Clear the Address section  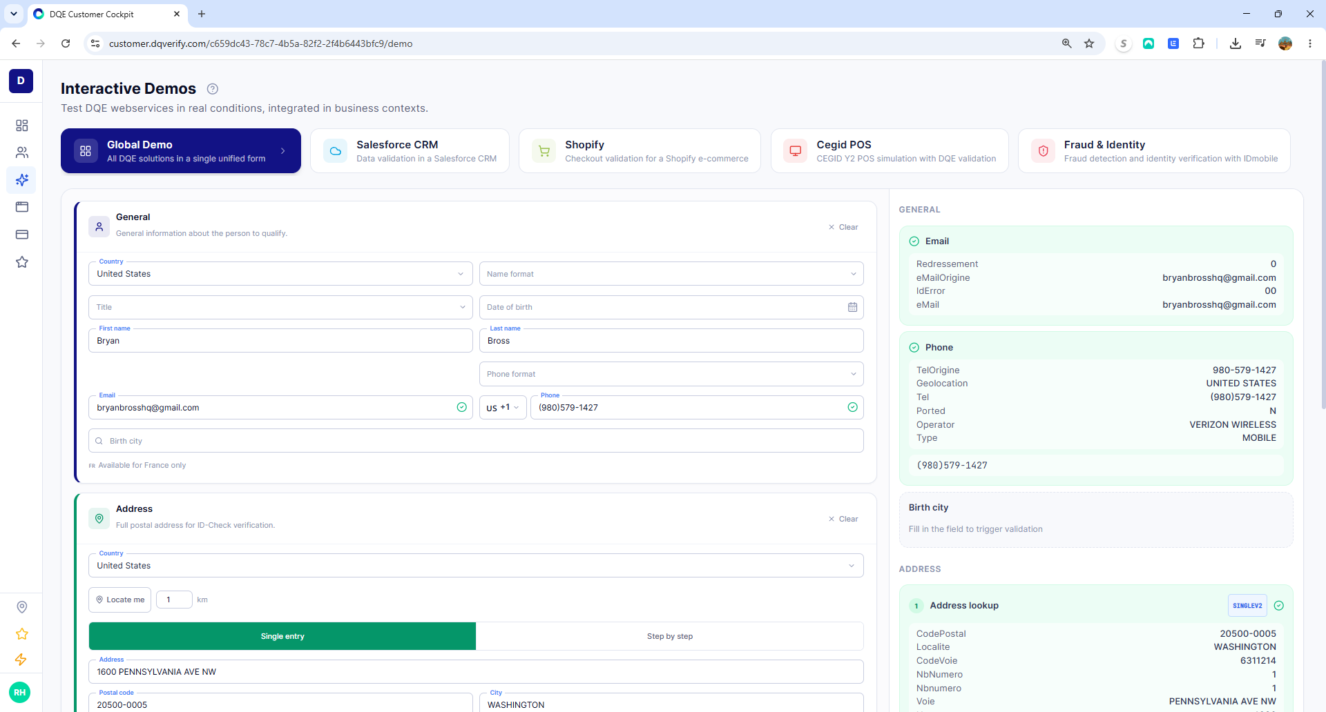[843, 519]
